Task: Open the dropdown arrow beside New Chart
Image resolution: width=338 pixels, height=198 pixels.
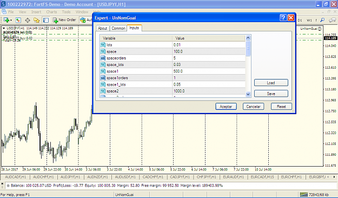Action: (x=11, y=20)
